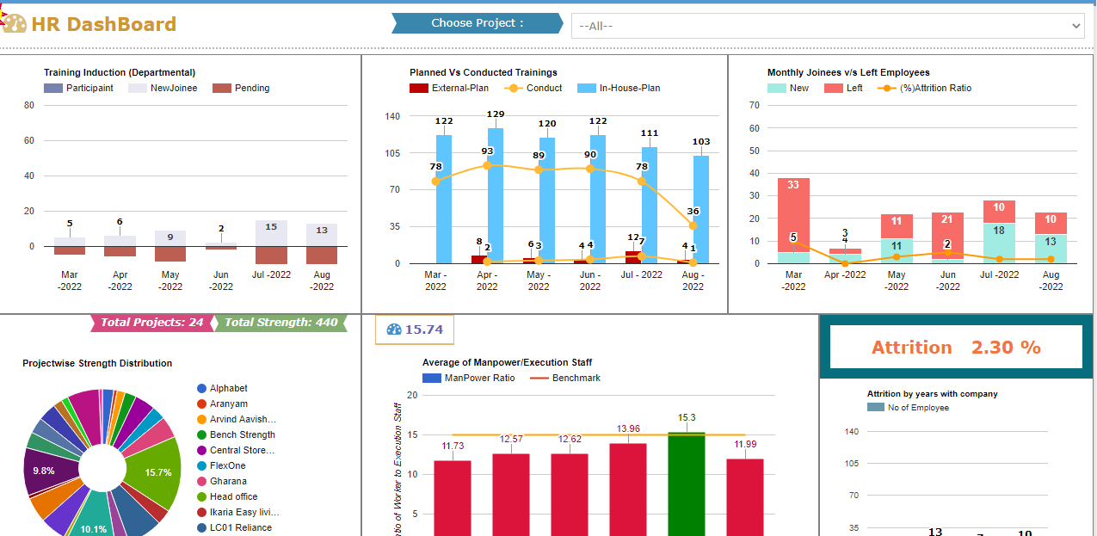Viewport: 1097px width, 536px height.
Task: Click the External-Plan red legend swatch
Action: [419, 89]
